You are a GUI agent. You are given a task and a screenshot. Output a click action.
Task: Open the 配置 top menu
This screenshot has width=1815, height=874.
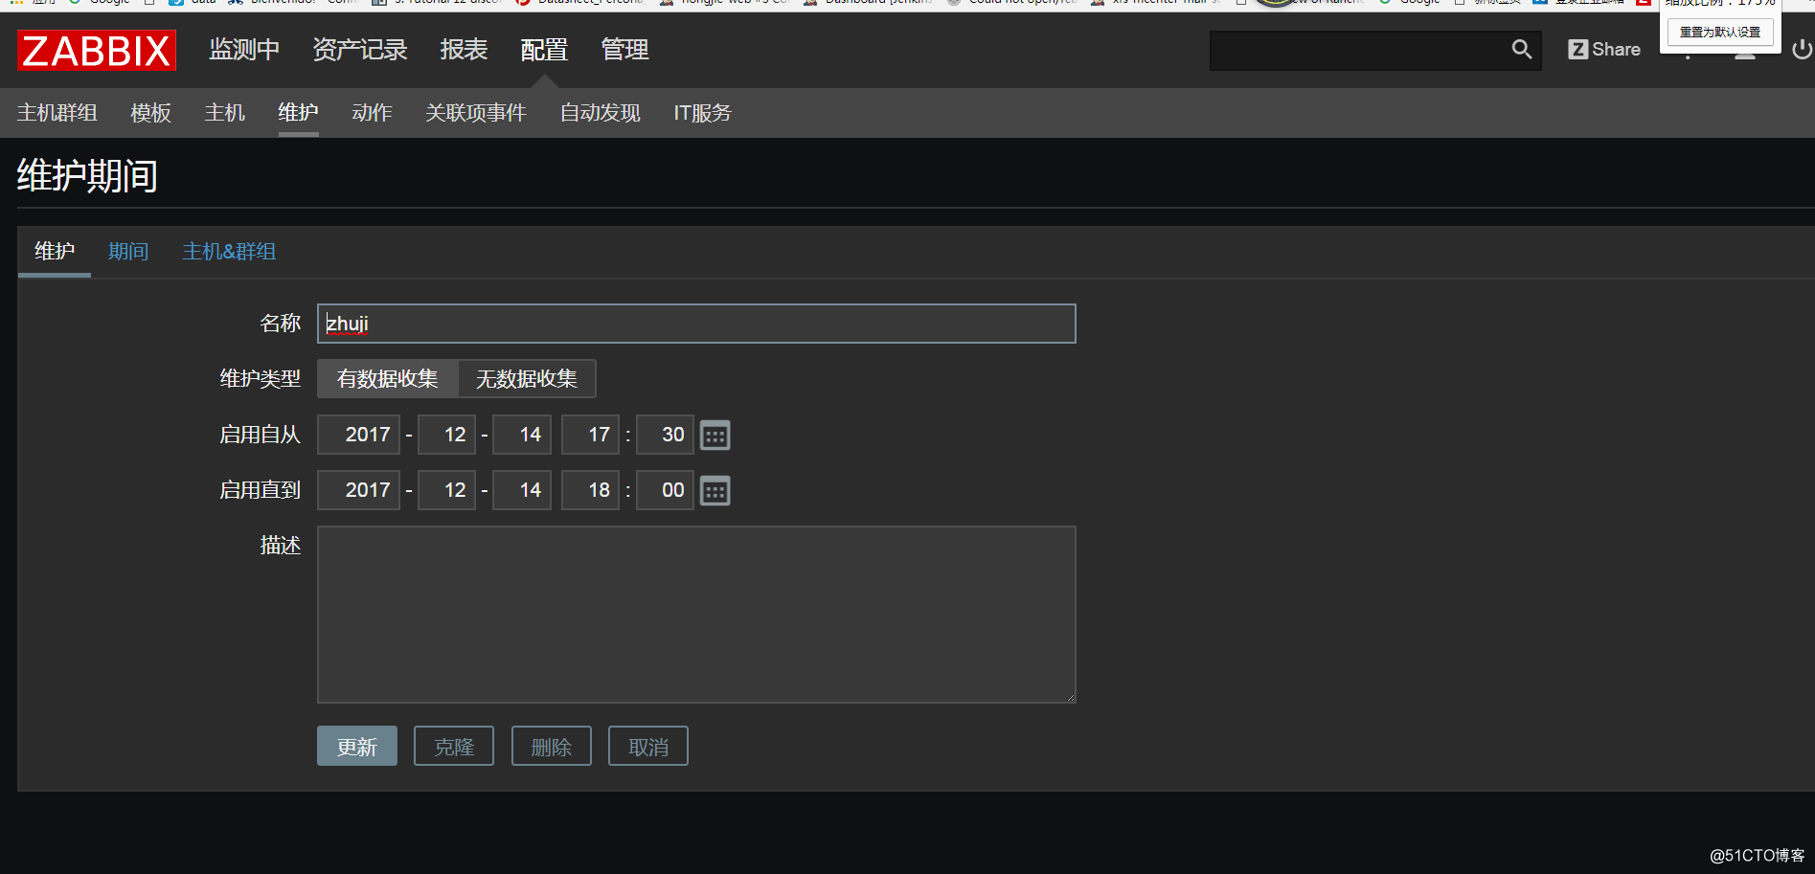544,50
